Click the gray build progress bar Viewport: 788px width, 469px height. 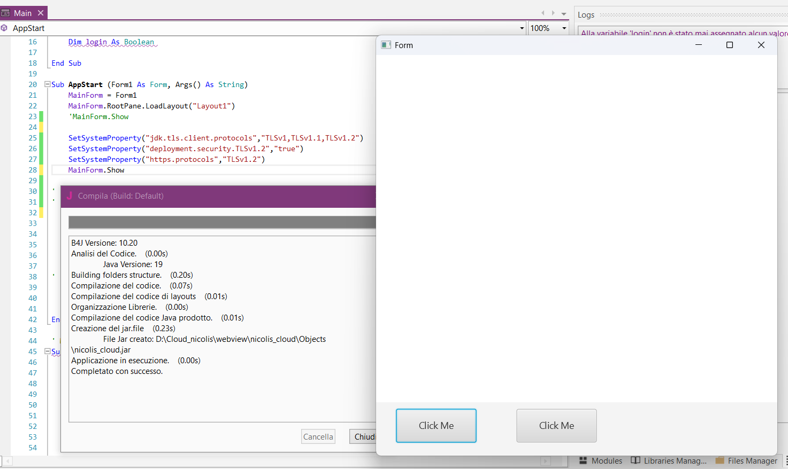[x=223, y=222]
